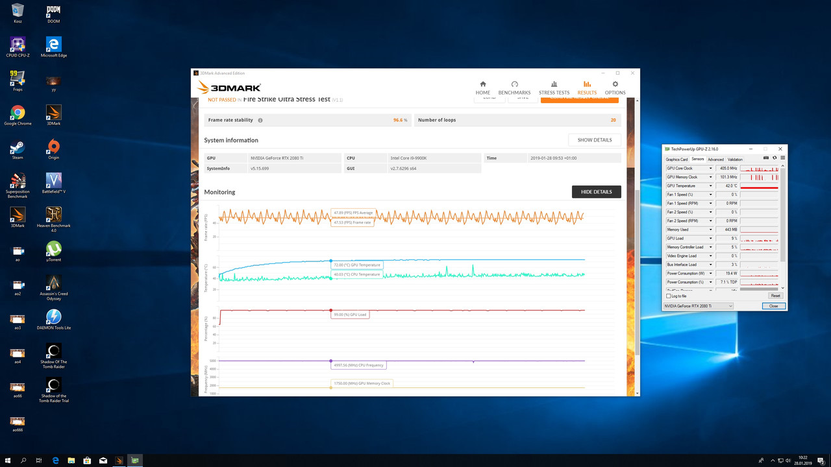Expand Memory Used sensor dropdown
Viewport: 831px width, 467px height.
(x=711, y=230)
